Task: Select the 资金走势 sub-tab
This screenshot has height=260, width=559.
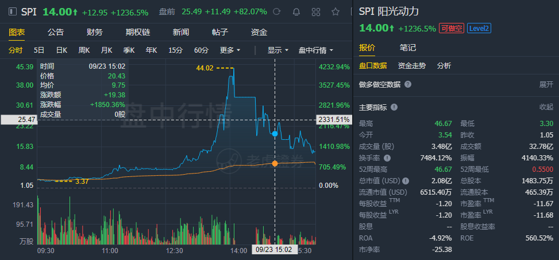Action: coord(412,66)
